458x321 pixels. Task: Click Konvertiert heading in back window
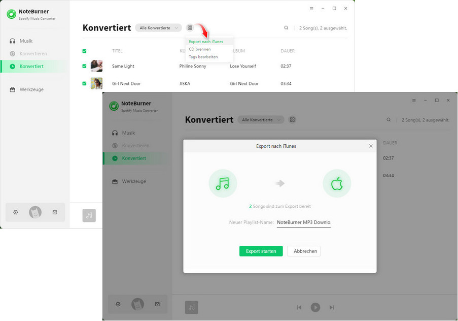coord(107,28)
